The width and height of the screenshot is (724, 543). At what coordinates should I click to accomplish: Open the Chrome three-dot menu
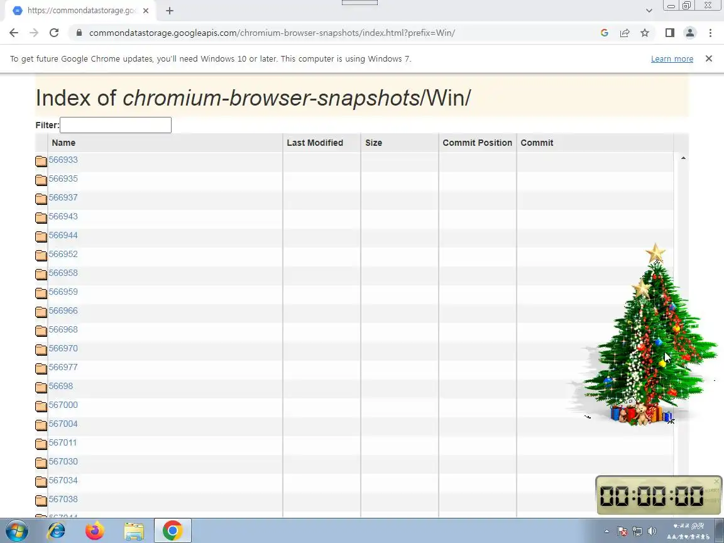[710, 33]
